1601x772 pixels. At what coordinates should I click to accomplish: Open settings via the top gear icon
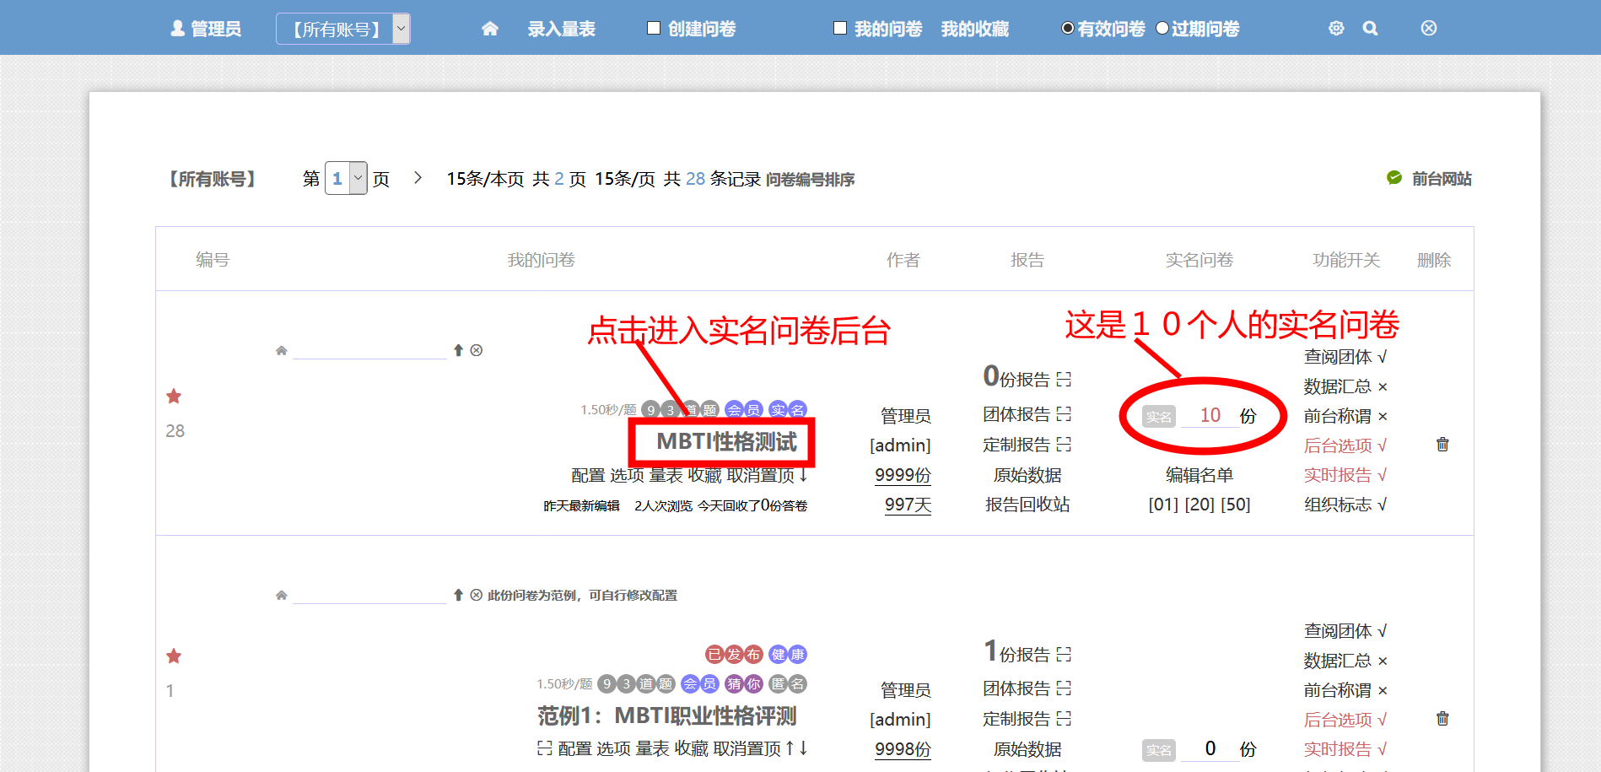click(x=1336, y=29)
